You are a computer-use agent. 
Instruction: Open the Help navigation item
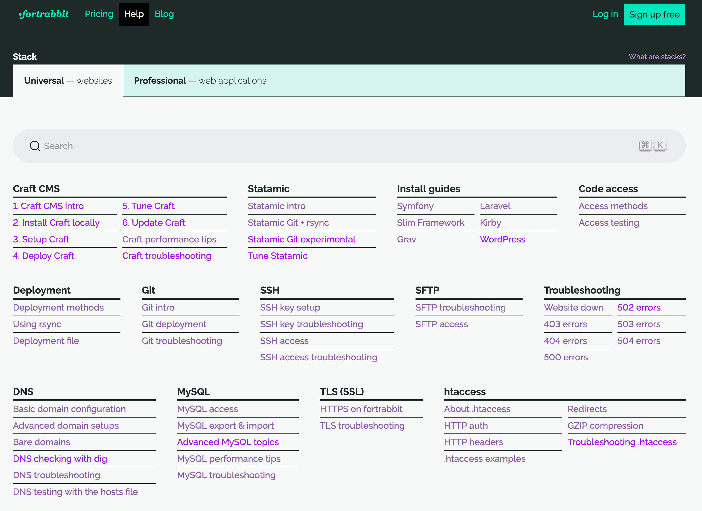pos(134,14)
